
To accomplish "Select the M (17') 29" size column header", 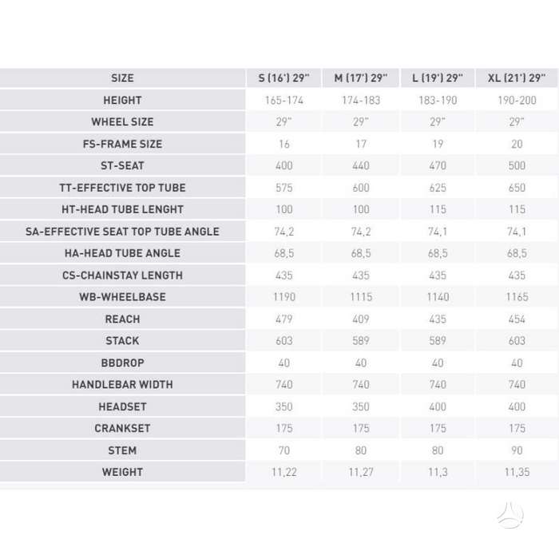I will 361,78.
